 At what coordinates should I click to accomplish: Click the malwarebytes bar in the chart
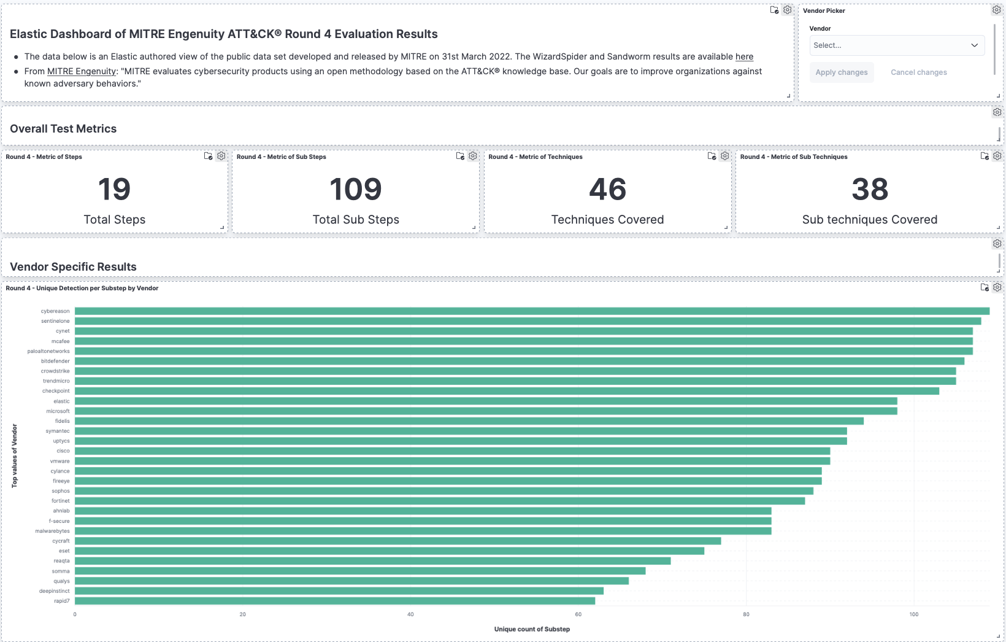[x=423, y=531]
